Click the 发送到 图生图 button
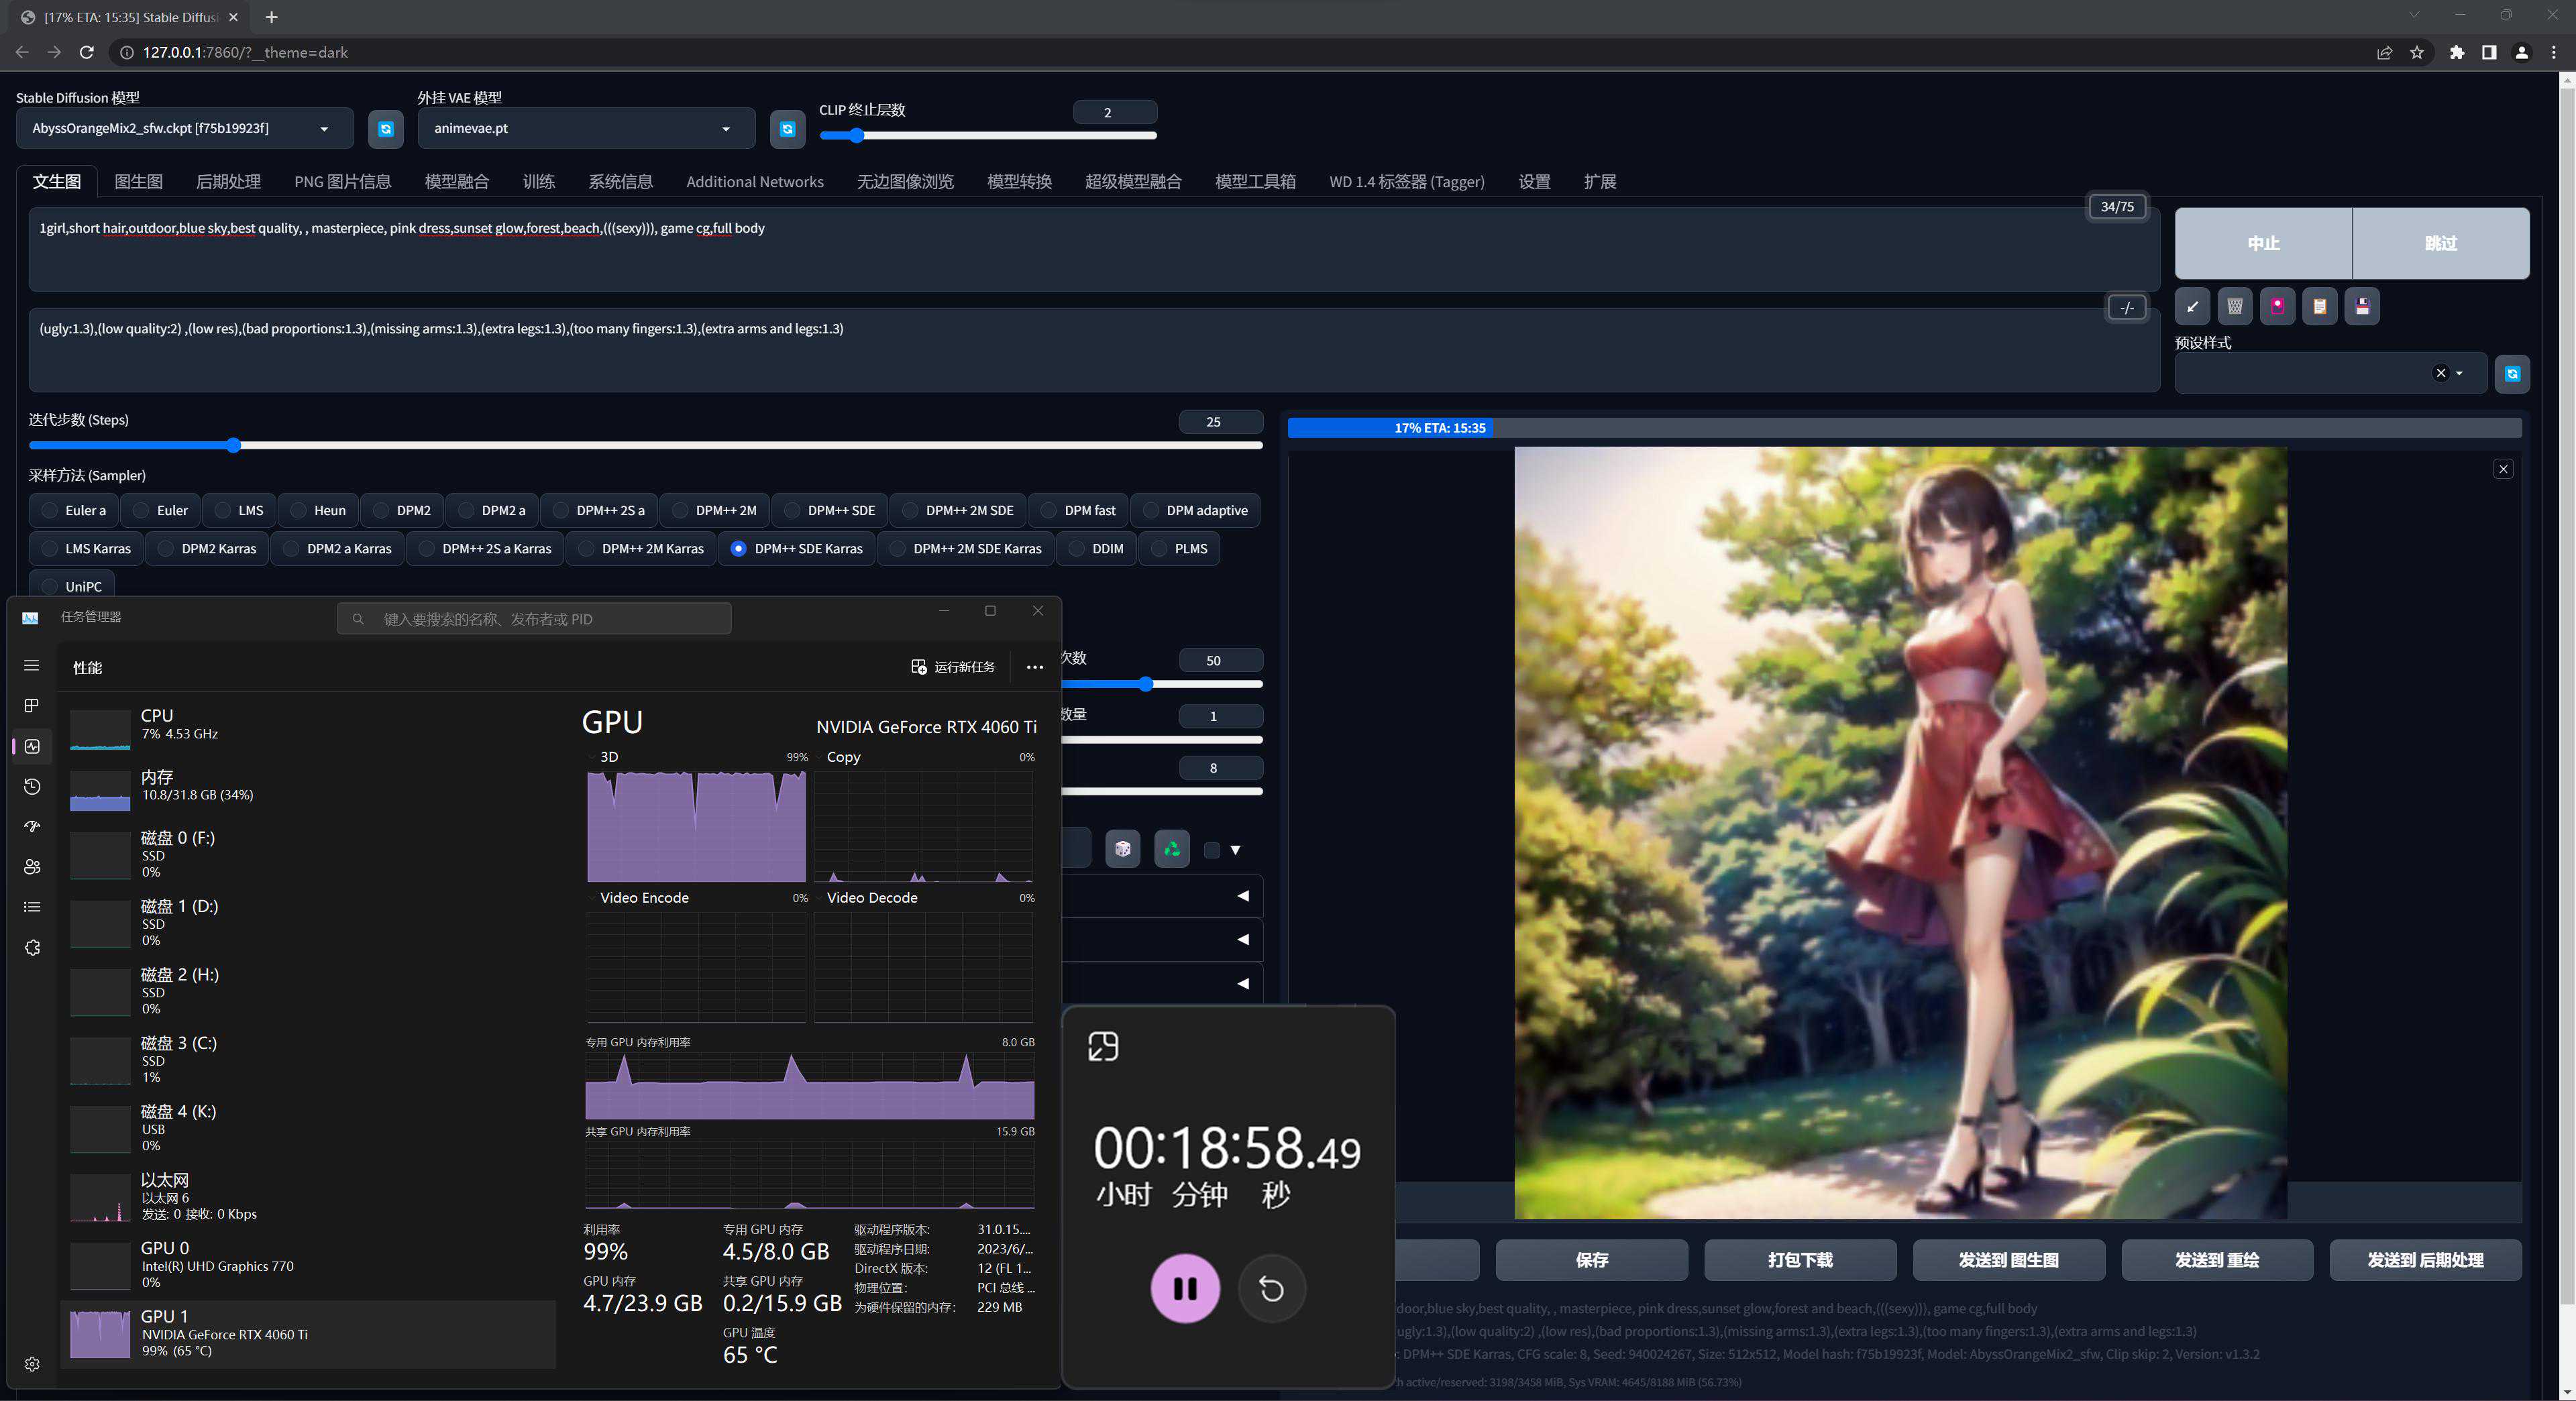 [x=2008, y=1260]
